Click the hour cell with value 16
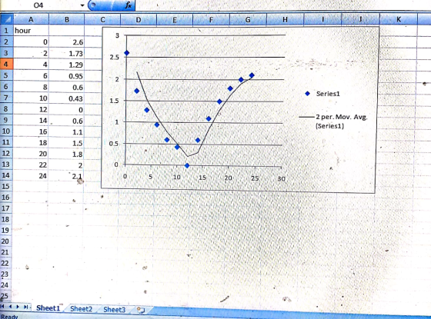The width and height of the screenshot is (431, 319). click(x=31, y=131)
